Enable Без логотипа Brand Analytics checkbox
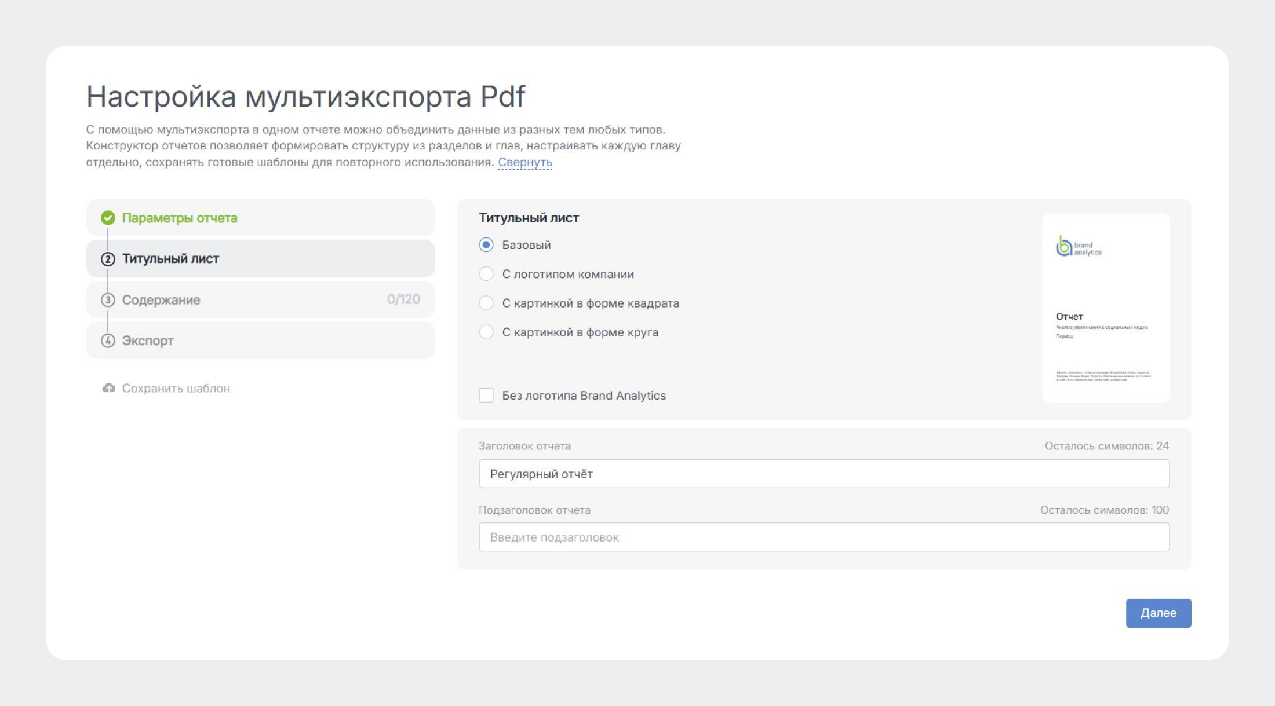1275x706 pixels. tap(486, 396)
